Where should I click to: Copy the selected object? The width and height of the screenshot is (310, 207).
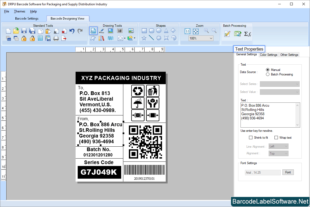pos(40,31)
